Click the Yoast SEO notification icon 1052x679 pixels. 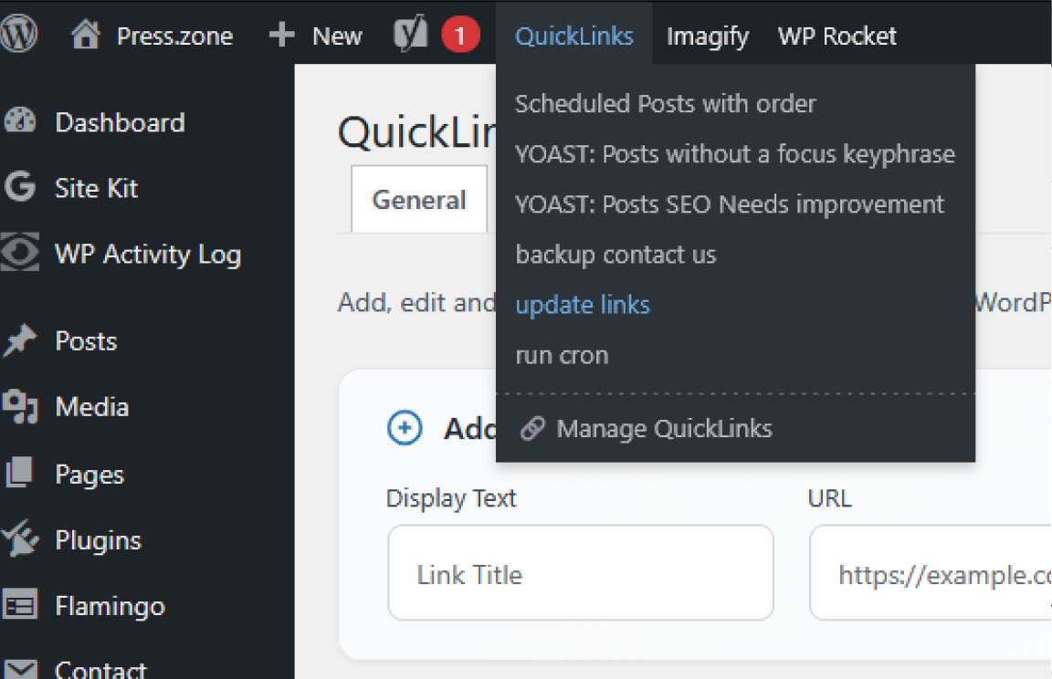tap(410, 33)
